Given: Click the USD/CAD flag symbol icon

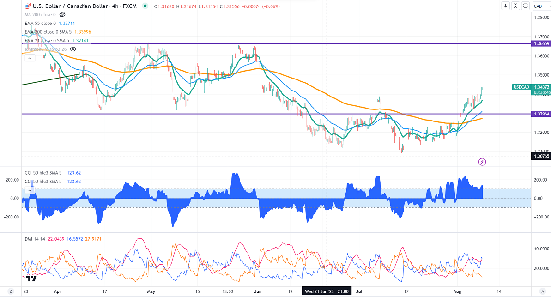Looking at the screenshot, I should click(x=27, y=6).
